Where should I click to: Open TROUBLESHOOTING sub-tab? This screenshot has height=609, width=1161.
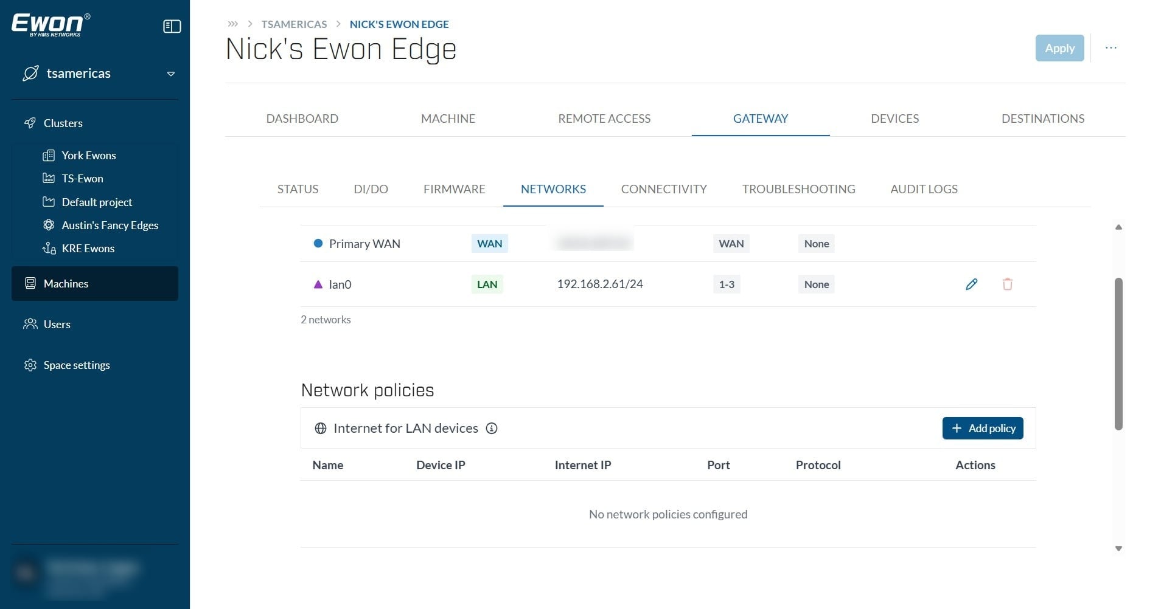point(798,189)
